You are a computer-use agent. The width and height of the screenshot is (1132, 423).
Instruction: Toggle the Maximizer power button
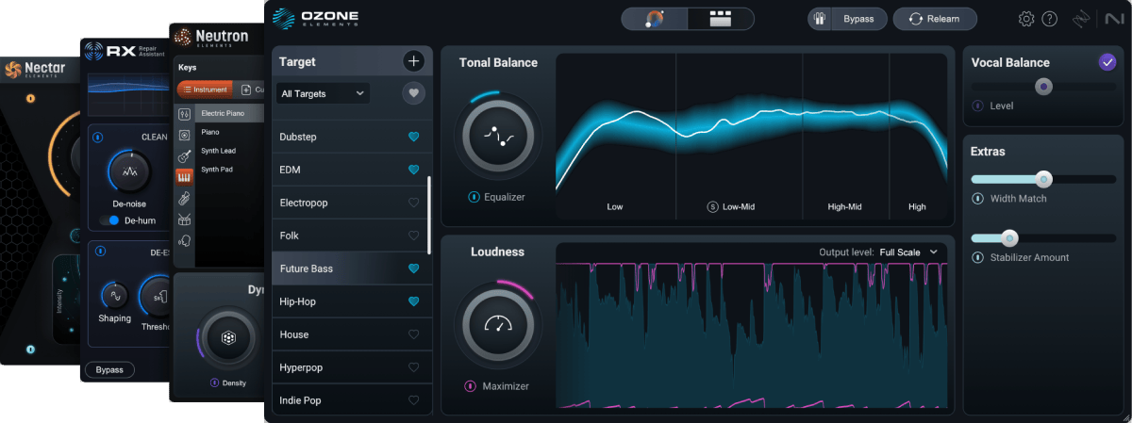tap(471, 386)
